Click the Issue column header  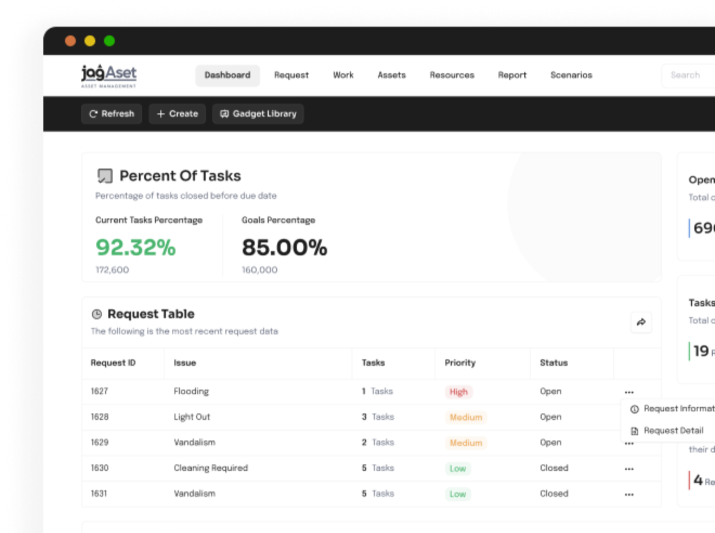click(x=185, y=363)
